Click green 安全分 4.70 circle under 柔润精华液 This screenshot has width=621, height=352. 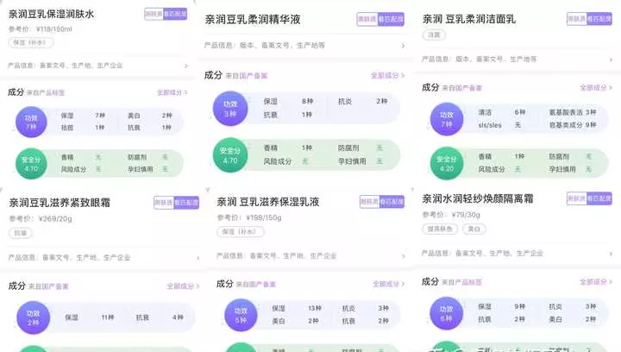coord(230,155)
